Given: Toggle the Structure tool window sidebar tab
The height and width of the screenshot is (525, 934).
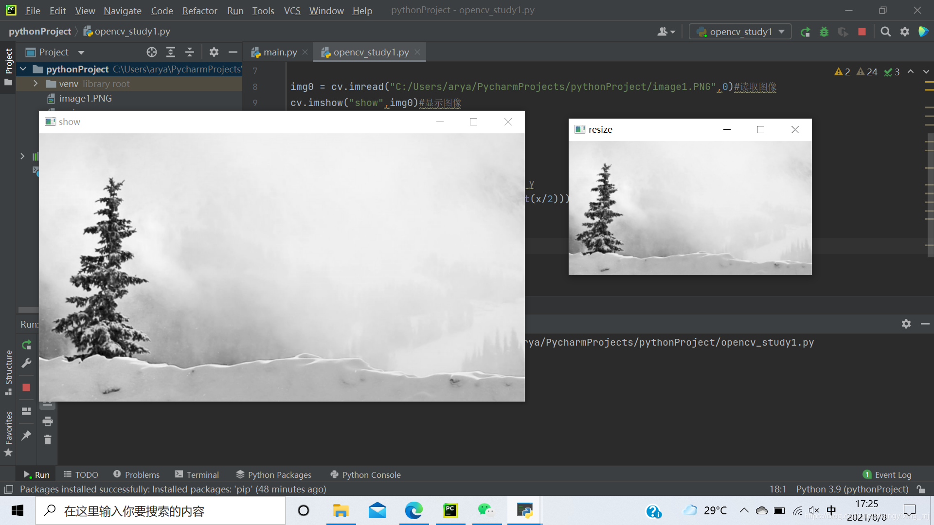Looking at the screenshot, I should 8,367.
